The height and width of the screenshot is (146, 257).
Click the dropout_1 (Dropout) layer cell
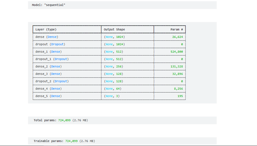(52, 59)
